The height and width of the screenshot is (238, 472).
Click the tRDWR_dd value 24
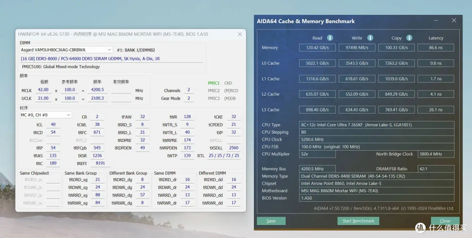233,187
